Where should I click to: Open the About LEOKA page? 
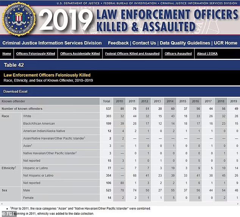(x=207, y=53)
